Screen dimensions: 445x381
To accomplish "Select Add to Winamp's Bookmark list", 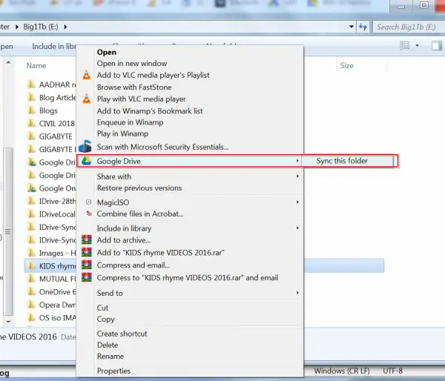I will point(150,110).
